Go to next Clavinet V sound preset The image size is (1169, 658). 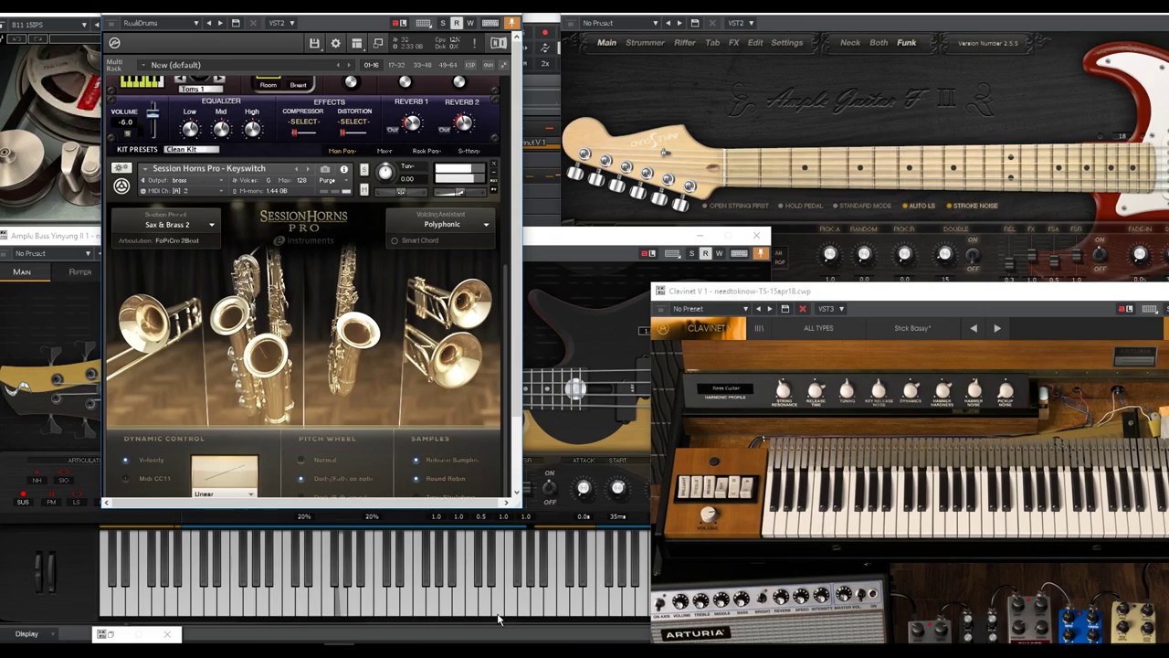tap(996, 328)
